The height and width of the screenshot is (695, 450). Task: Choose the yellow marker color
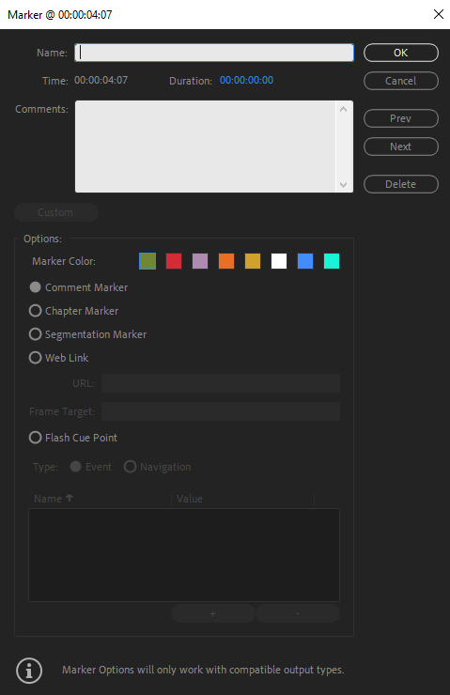pyautogui.click(x=253, y=261)
